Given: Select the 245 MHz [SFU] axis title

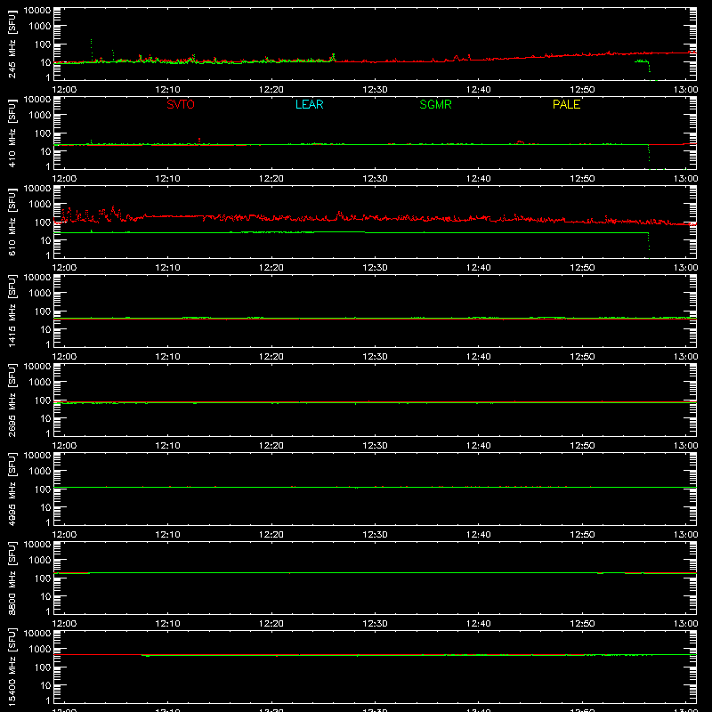Looking at the screenshot, I should (x=12, y=44).
